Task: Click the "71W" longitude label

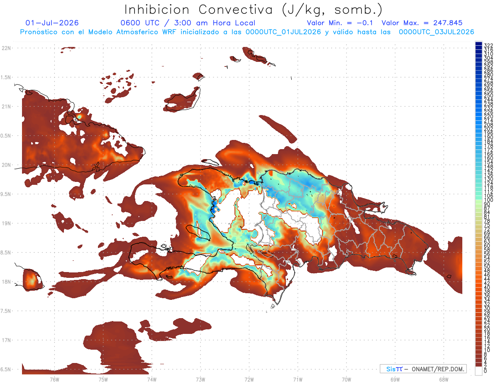Action: click(298, 379)
